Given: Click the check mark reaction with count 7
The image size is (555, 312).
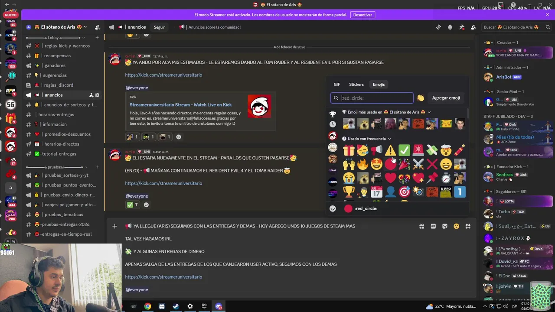Looking at the screenshot, I should (132, 205).
